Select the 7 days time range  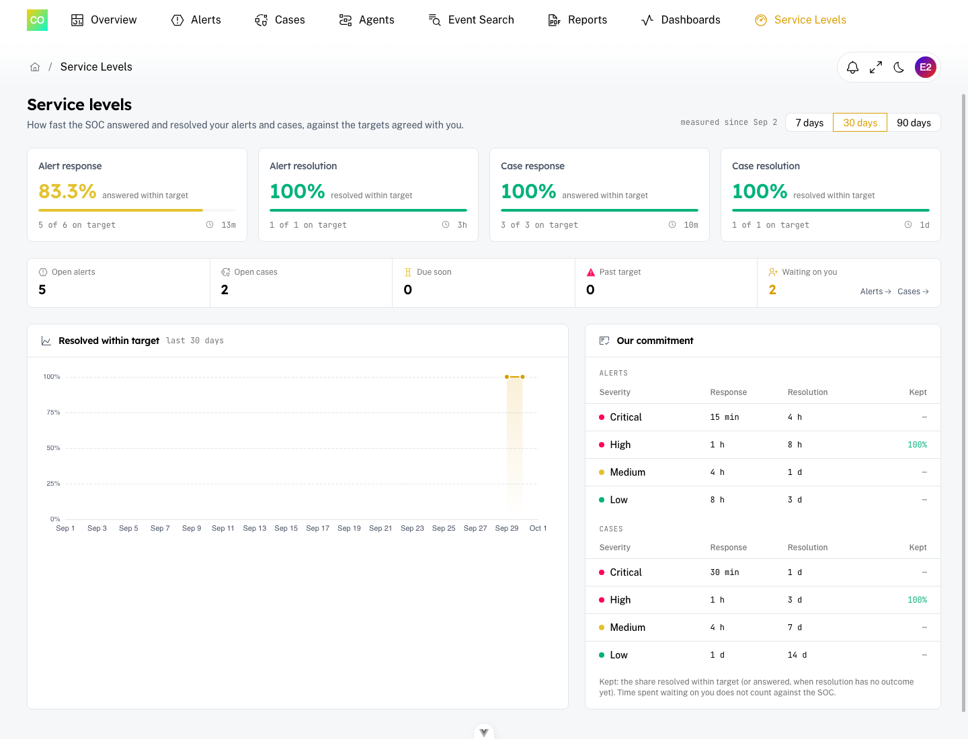click(809, 122)
